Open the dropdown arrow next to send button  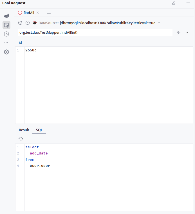coord(187,33)
